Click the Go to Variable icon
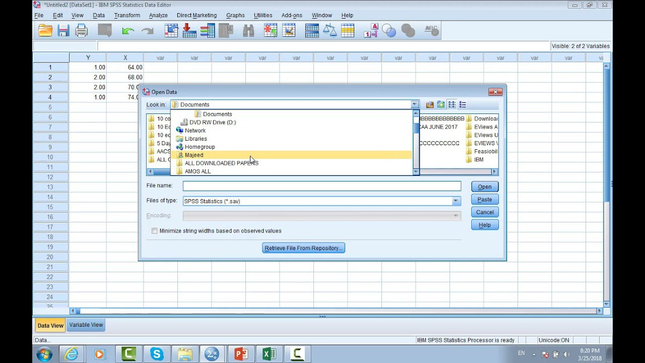 pos(189,31)
